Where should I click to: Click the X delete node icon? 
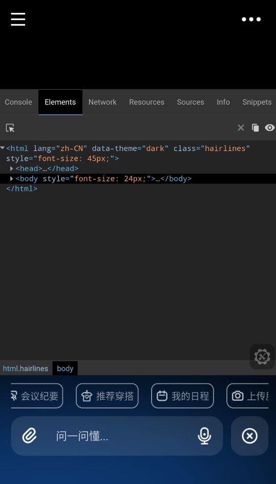(241, 127)
